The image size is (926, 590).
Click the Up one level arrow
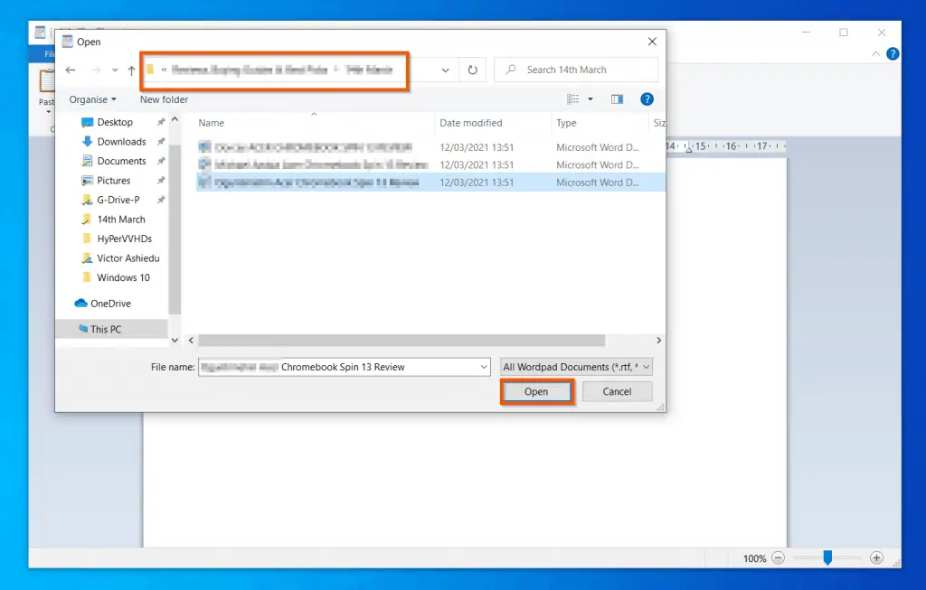tap(132, 70)
